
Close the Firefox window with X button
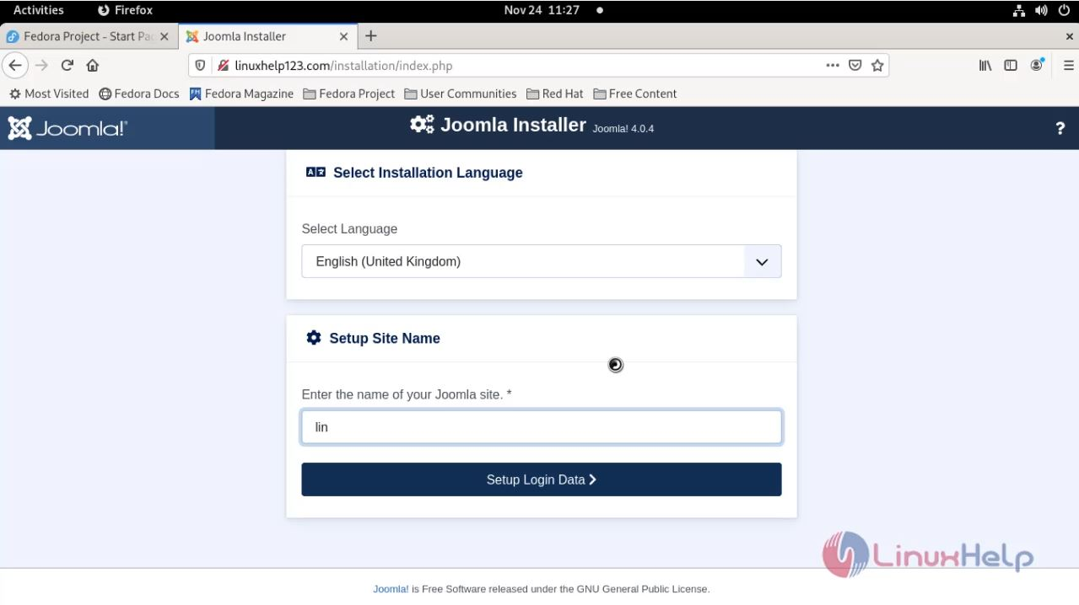pos(1070,36)
